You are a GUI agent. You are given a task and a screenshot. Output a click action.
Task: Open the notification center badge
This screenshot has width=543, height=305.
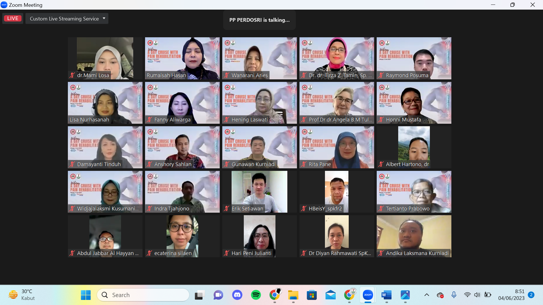pyautogui.click(x=531, y=295)
